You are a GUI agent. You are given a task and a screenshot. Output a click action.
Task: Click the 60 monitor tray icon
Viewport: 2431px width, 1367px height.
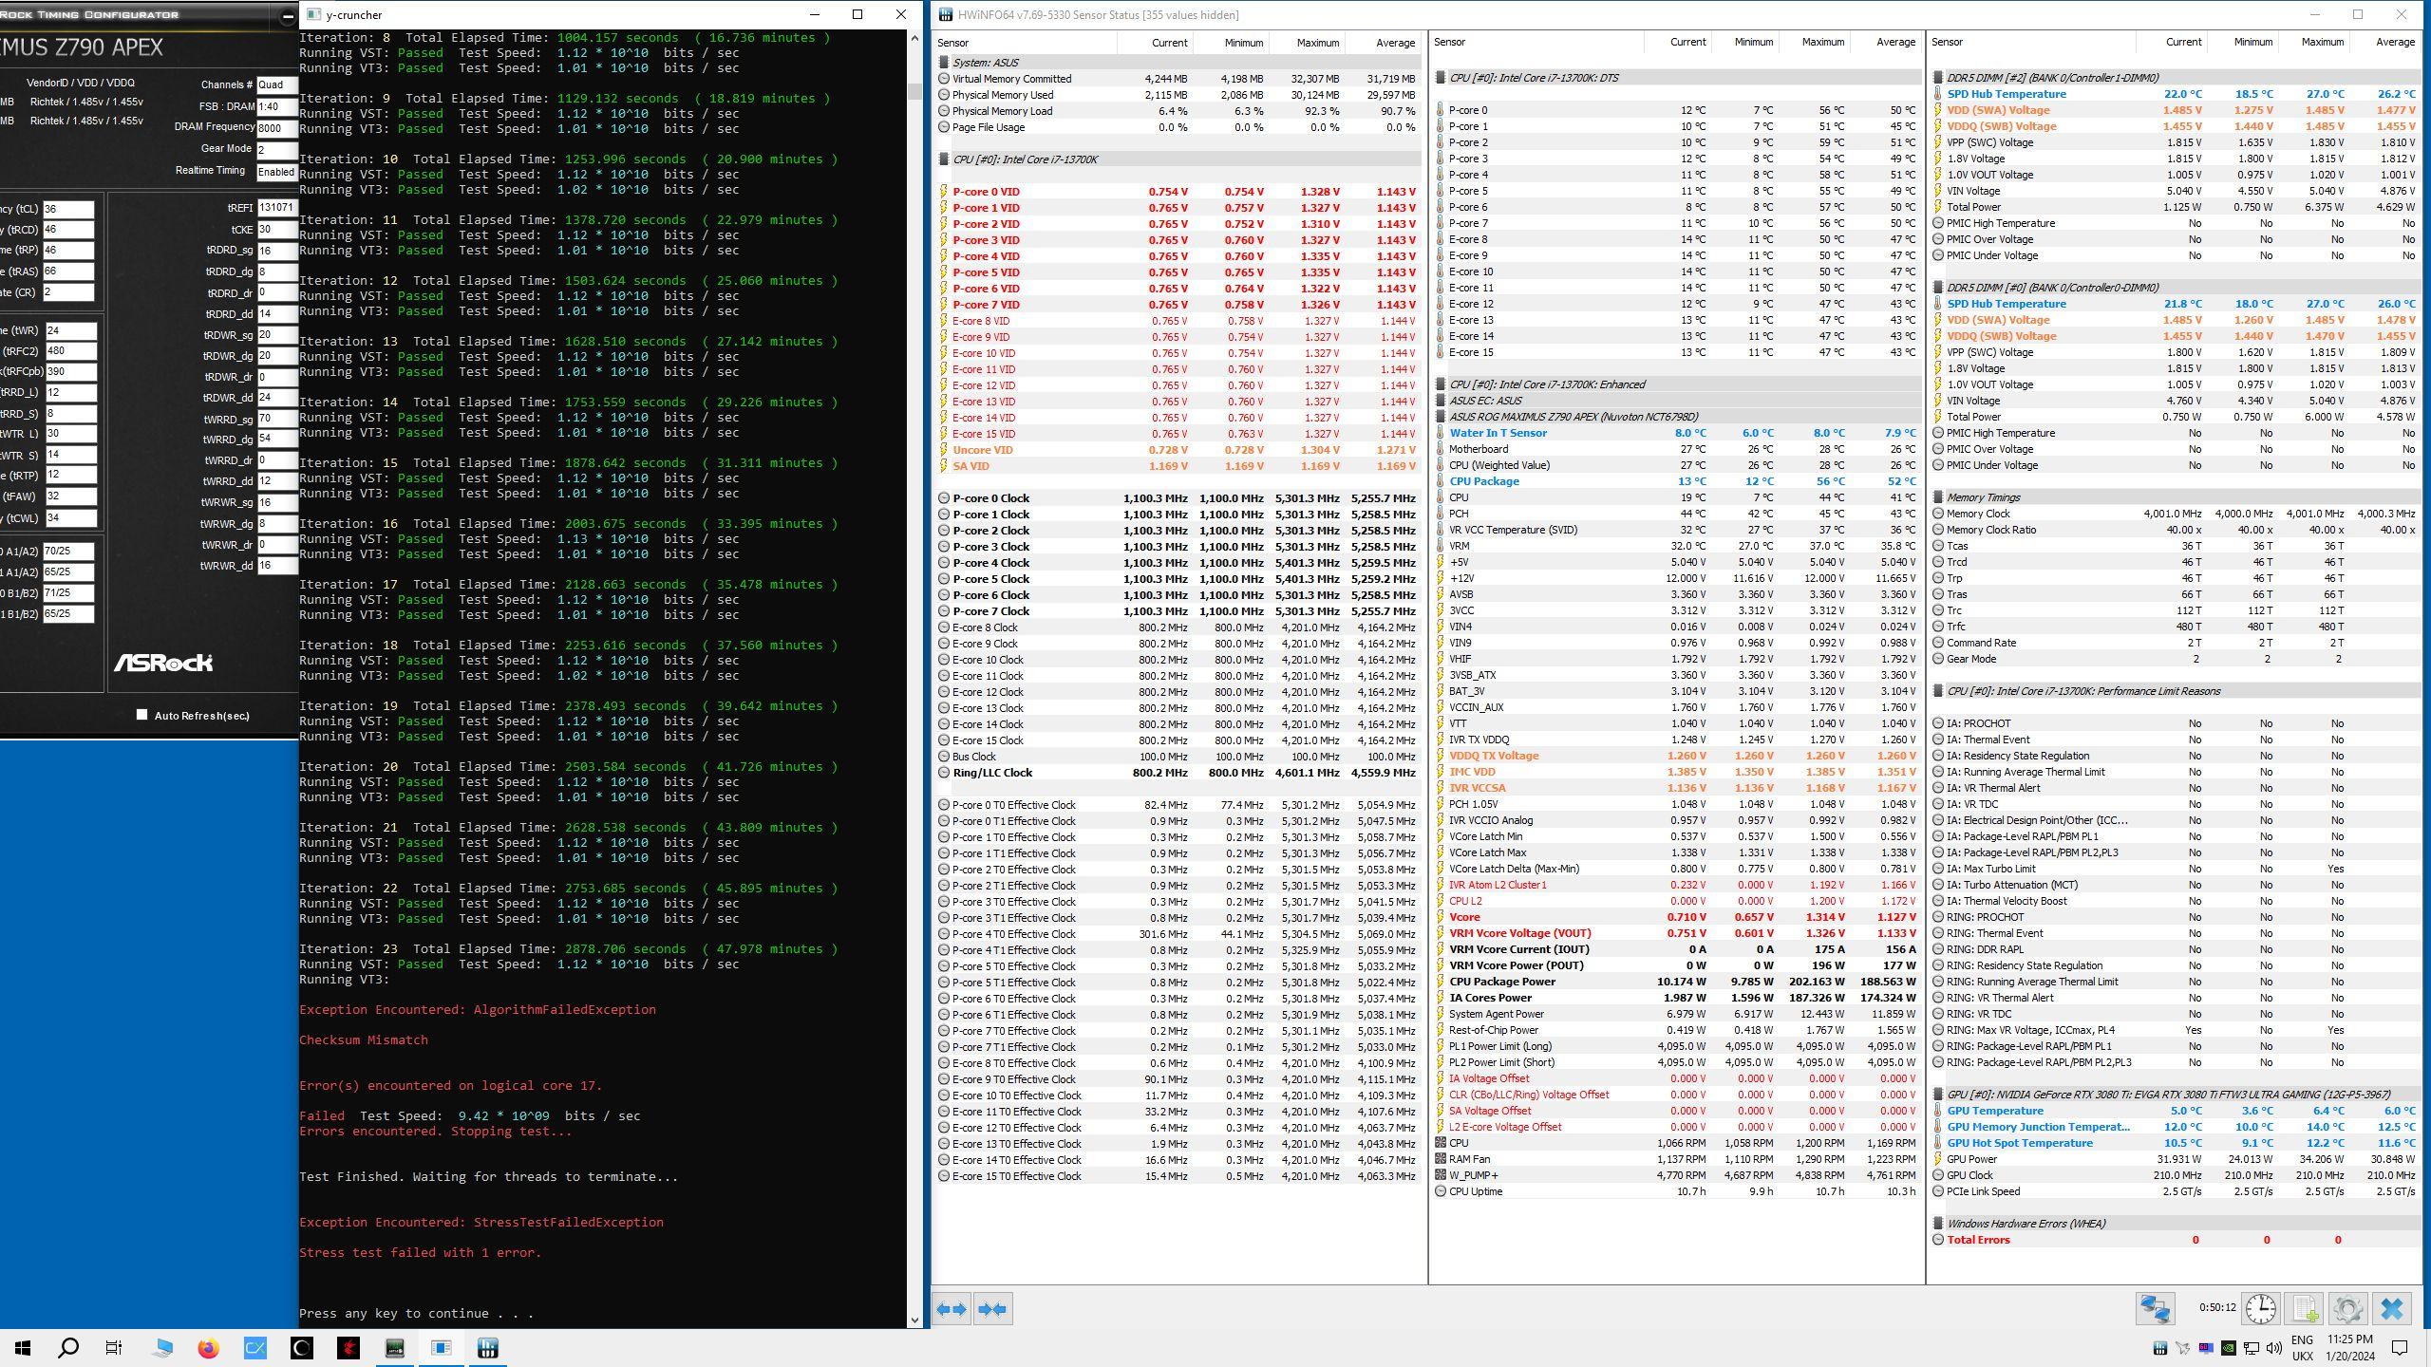click(x=2205, y=1348)
